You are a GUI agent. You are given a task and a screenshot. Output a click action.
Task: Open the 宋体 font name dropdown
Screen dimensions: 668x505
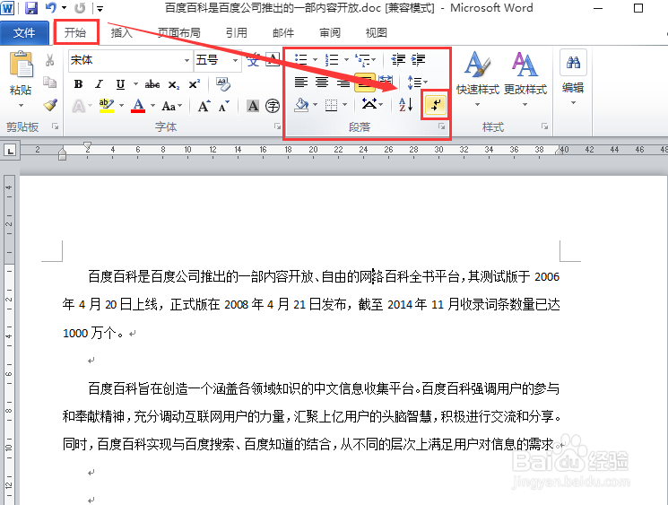pos(187,60)
